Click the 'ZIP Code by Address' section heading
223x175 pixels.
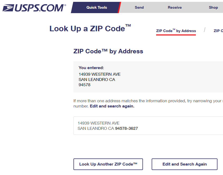pos(108,51)
